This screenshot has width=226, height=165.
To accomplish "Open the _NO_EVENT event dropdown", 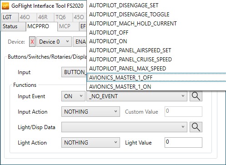I will [x=137, y=96].
